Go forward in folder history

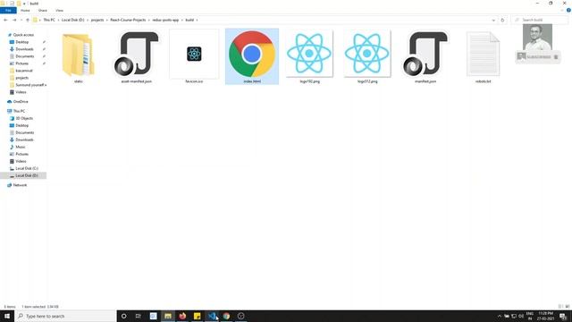click(x=14, y=20)
